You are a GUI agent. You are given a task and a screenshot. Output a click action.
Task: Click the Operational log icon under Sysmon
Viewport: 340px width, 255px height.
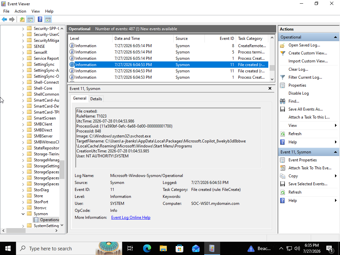click(x=36, y=220)
